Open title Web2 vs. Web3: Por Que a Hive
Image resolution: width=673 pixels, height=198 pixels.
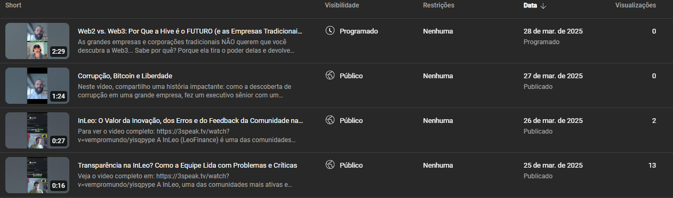click(x=190, y=31)
